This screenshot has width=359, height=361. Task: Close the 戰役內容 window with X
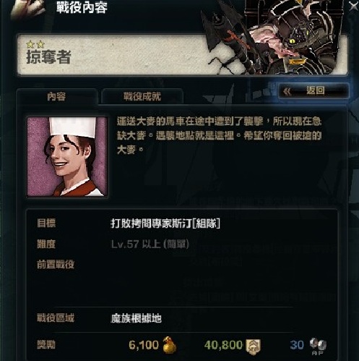tap(354, 7)
